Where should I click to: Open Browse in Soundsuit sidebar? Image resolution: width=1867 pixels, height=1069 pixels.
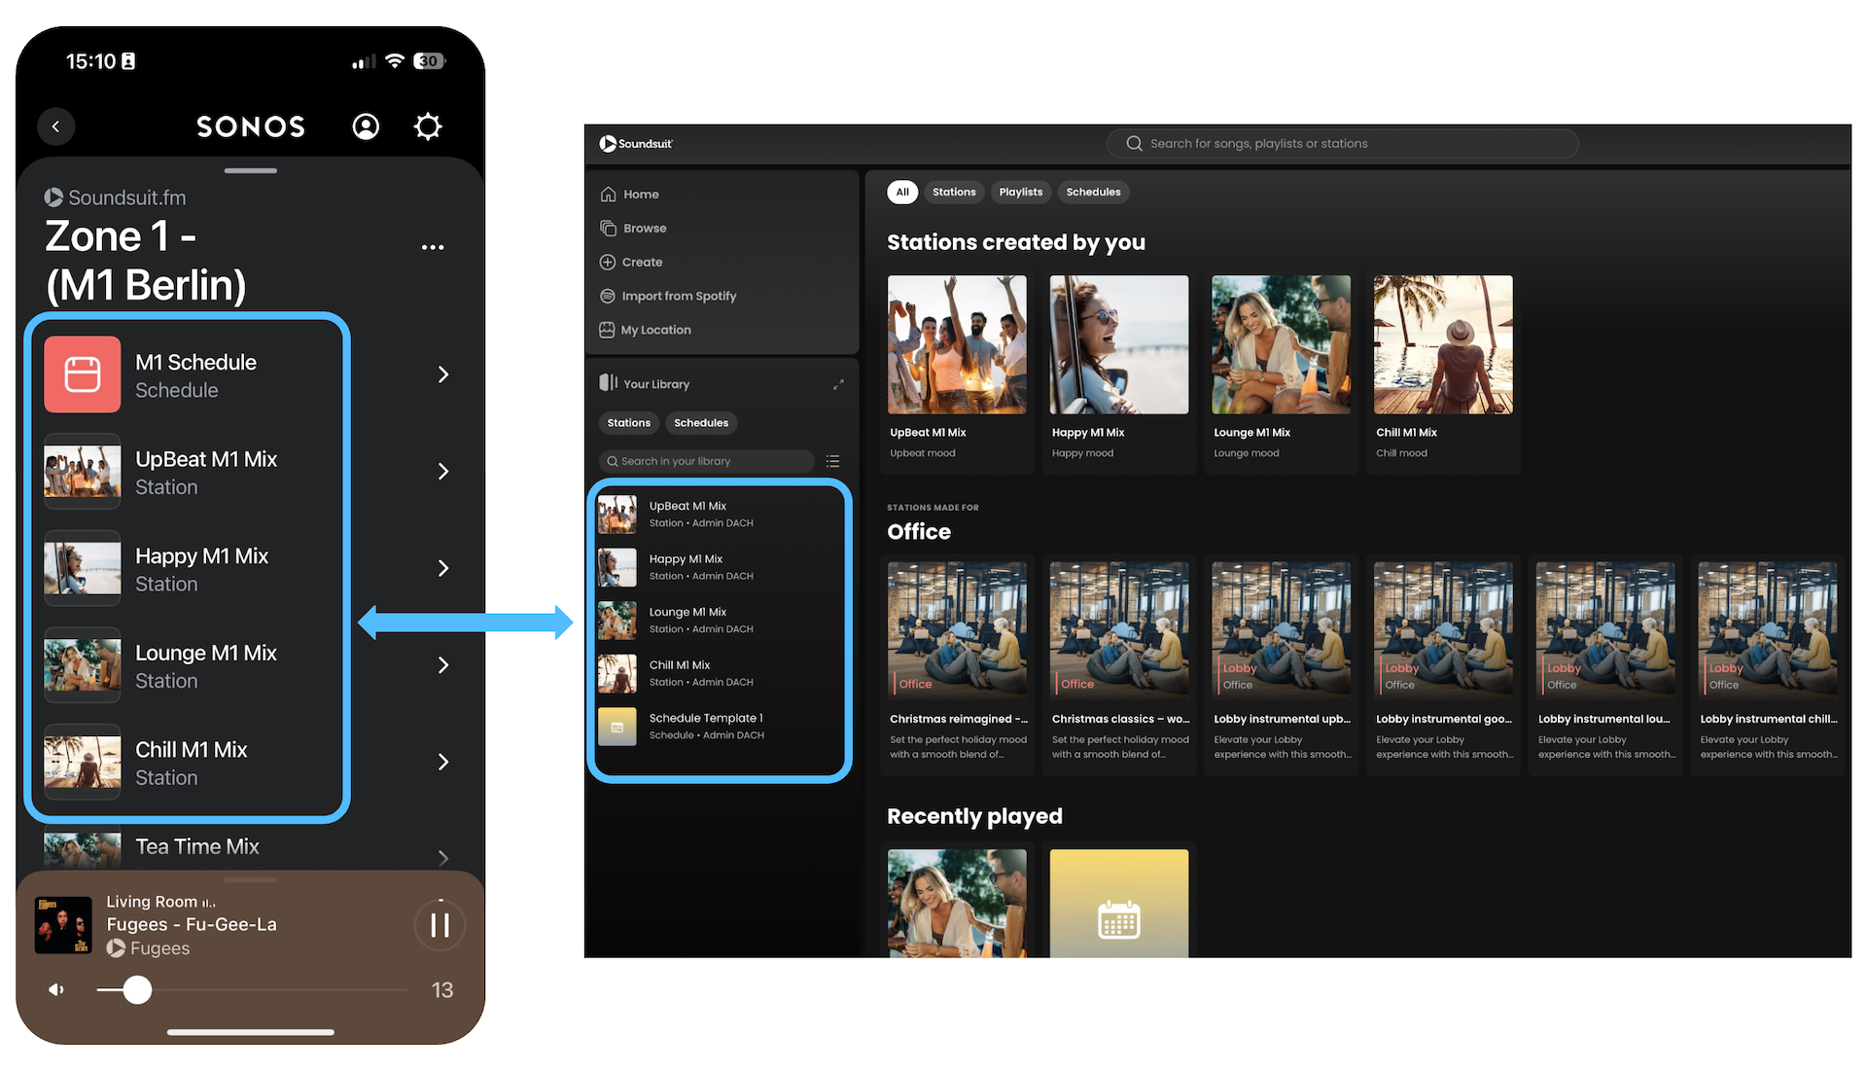click(x=633, y=229)
